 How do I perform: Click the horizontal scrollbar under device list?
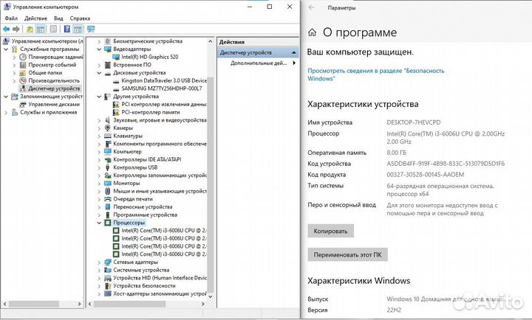(x=129, y=304)
